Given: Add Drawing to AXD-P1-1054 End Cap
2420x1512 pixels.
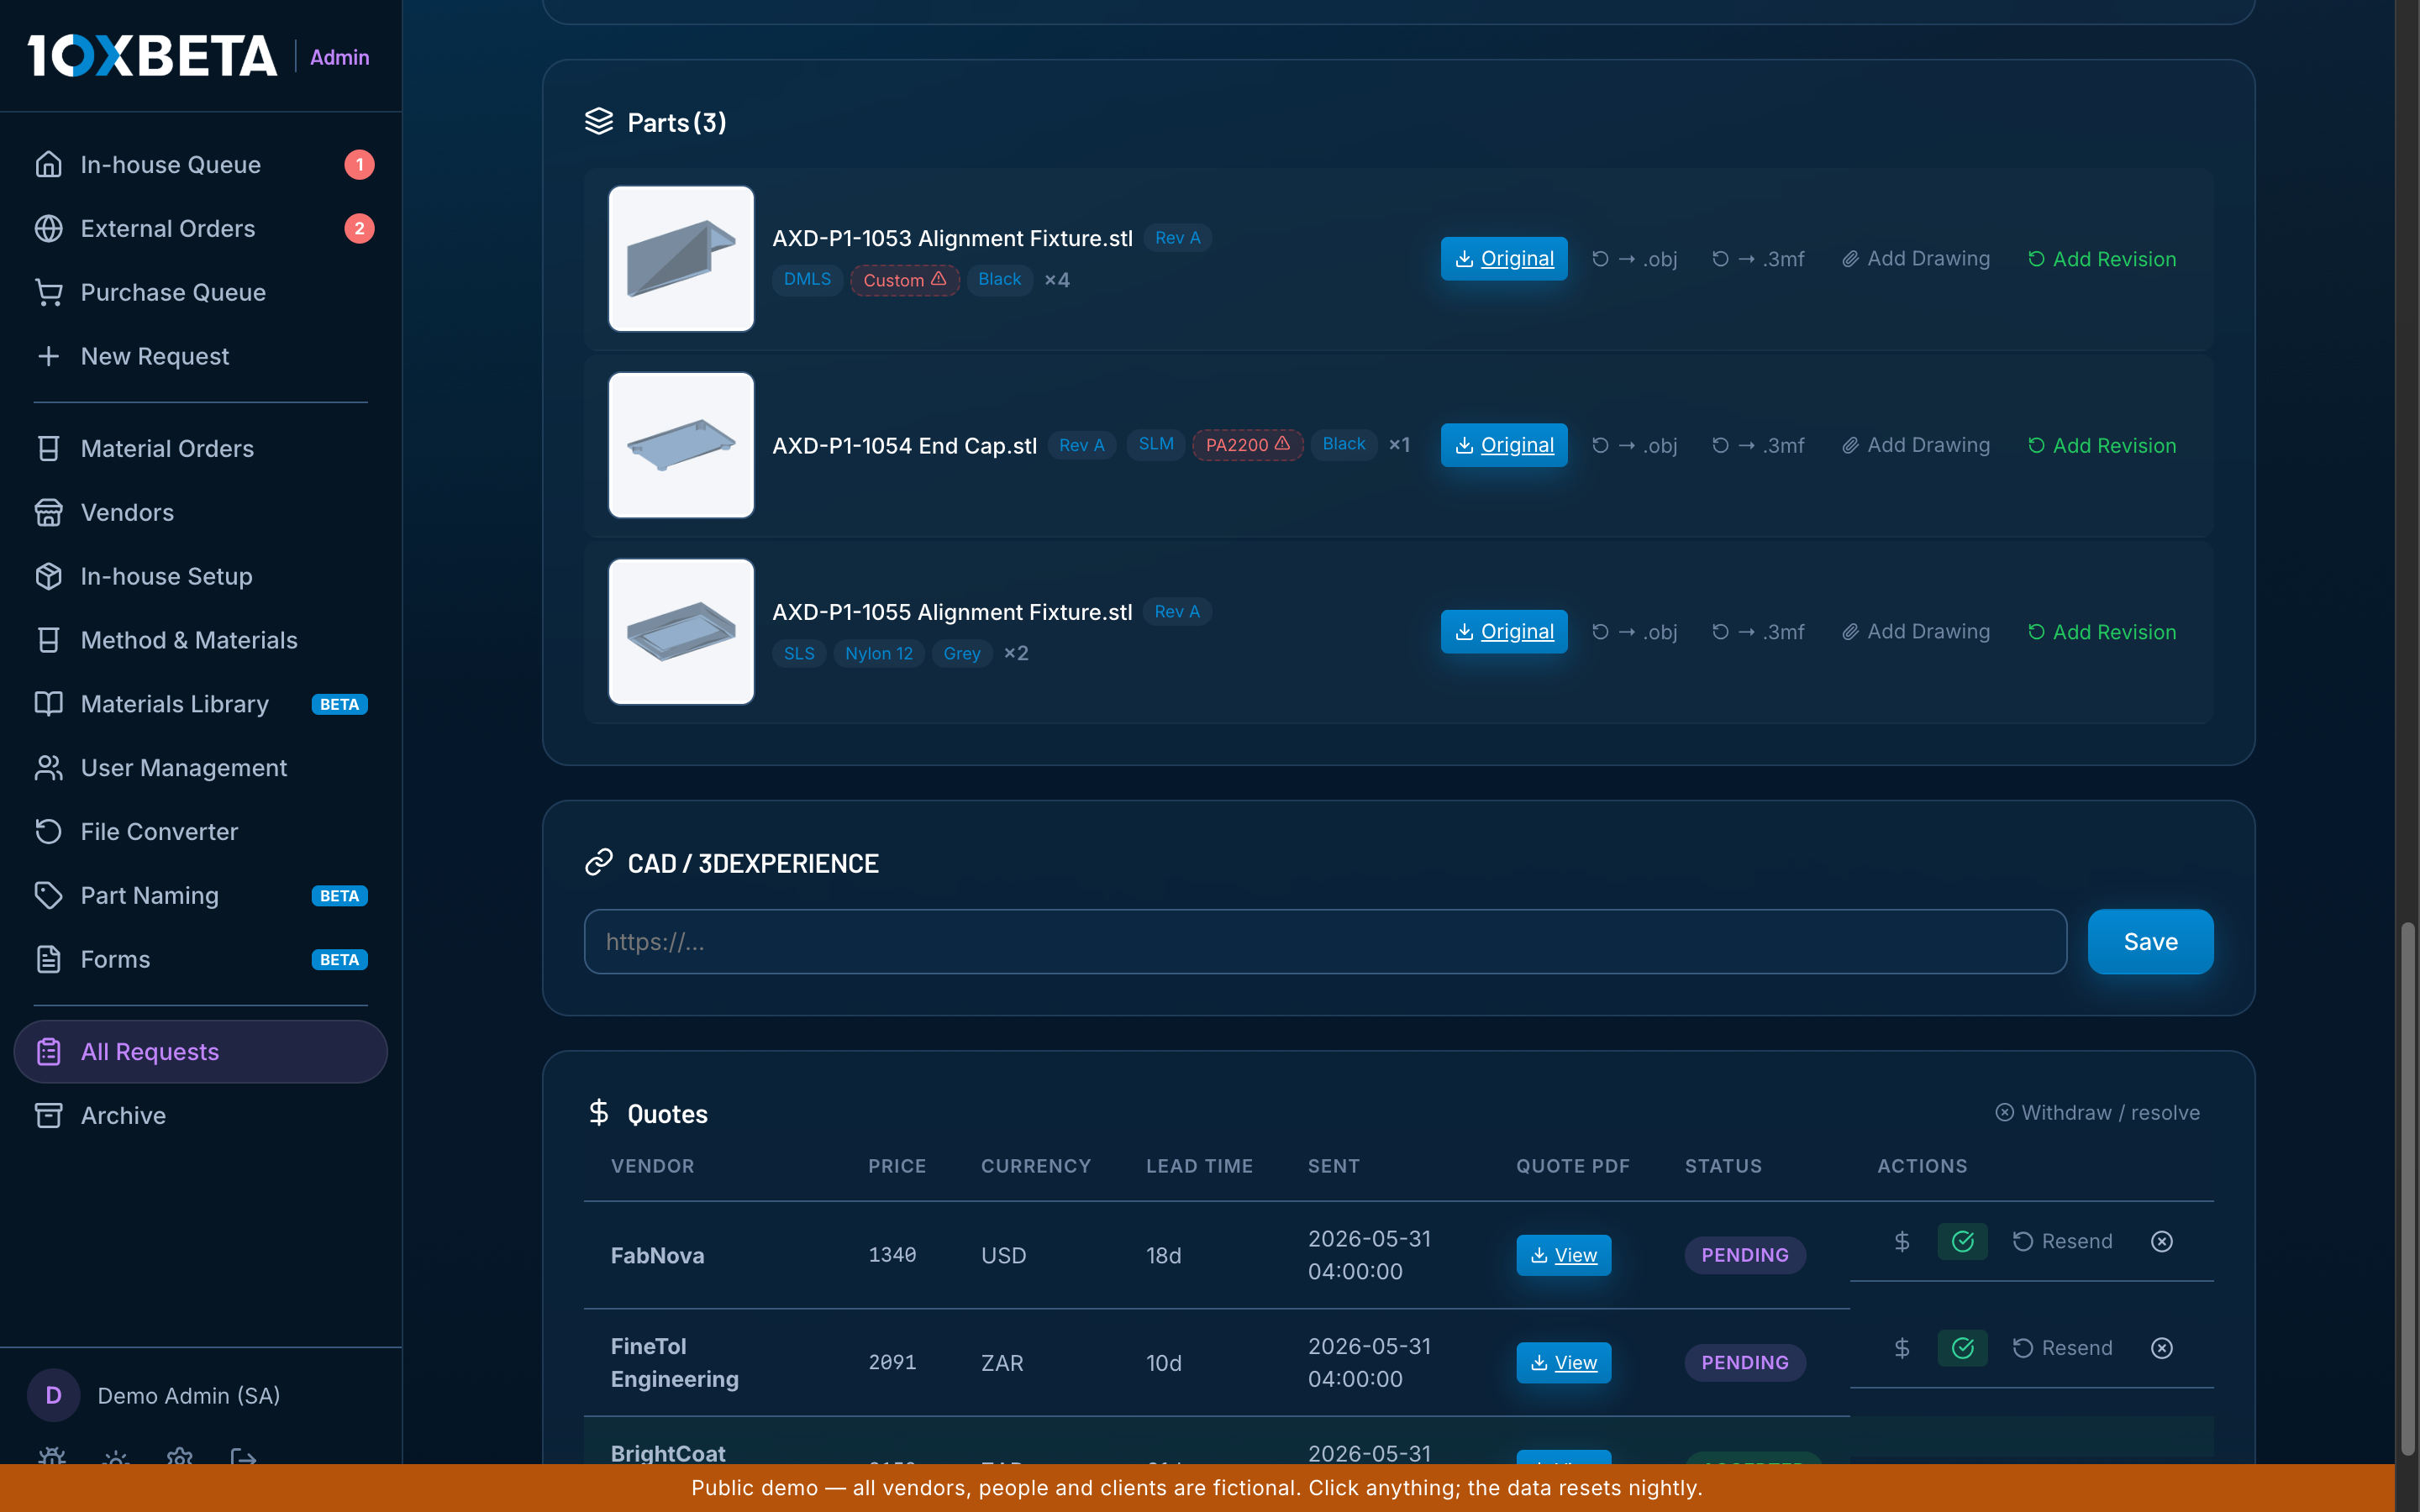Looking at the screenshot, I should tap(1916, 445).
